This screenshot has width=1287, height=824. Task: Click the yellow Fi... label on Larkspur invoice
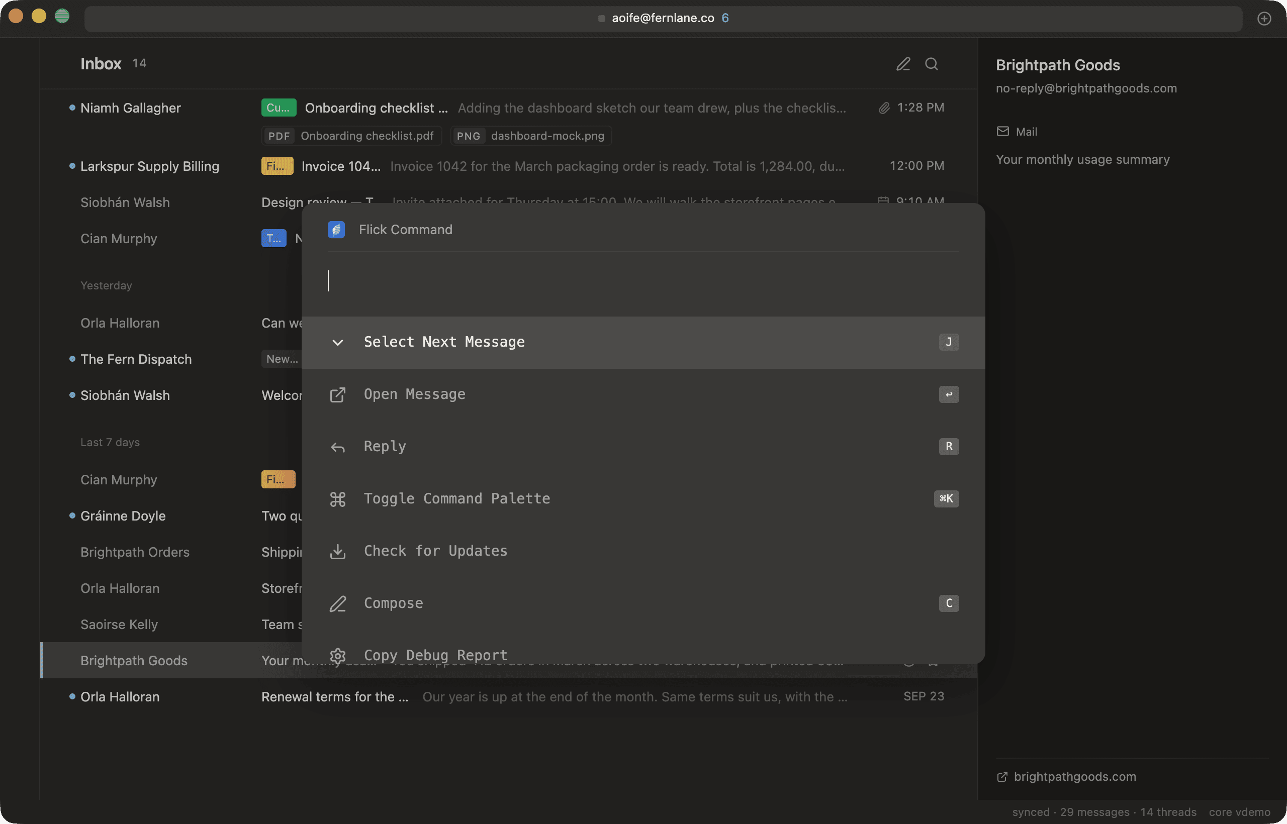coord(277,166)
